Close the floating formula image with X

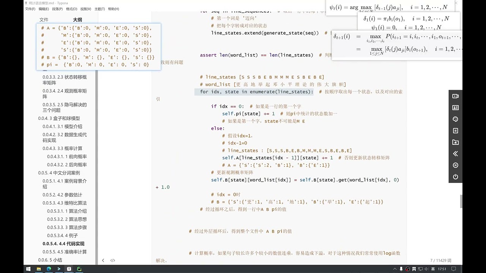[x=456, y=3]
